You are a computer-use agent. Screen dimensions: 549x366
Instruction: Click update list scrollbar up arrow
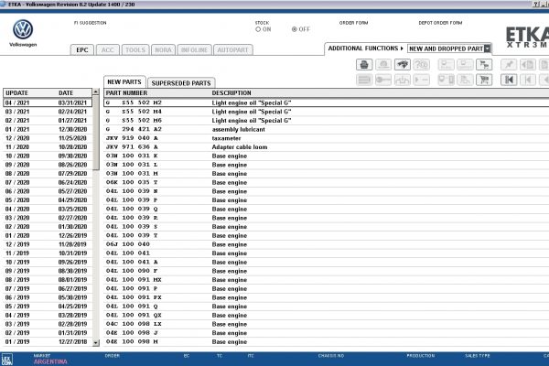point(96,91)
